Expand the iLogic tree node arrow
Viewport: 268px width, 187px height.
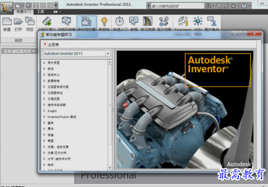pos(44,111)
